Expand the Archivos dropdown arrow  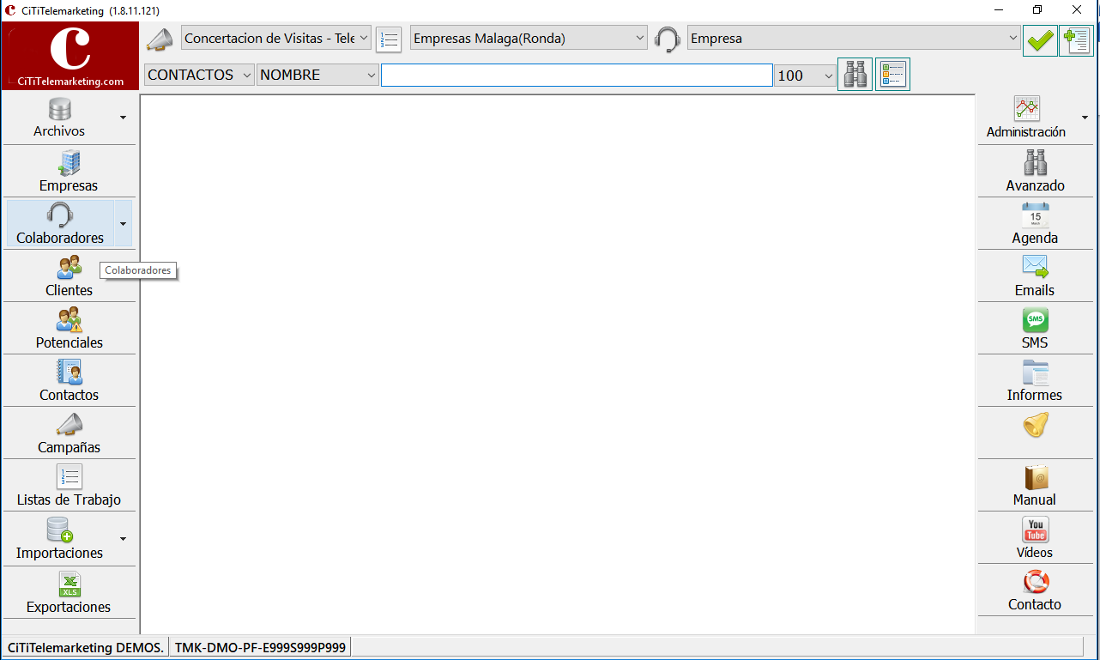(x=124, y=118)
